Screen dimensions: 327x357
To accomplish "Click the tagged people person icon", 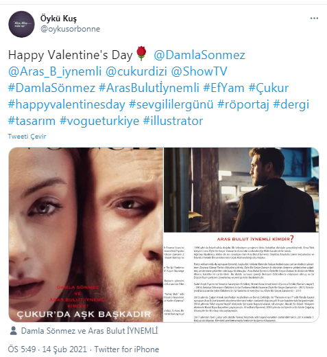I will 14,331.
